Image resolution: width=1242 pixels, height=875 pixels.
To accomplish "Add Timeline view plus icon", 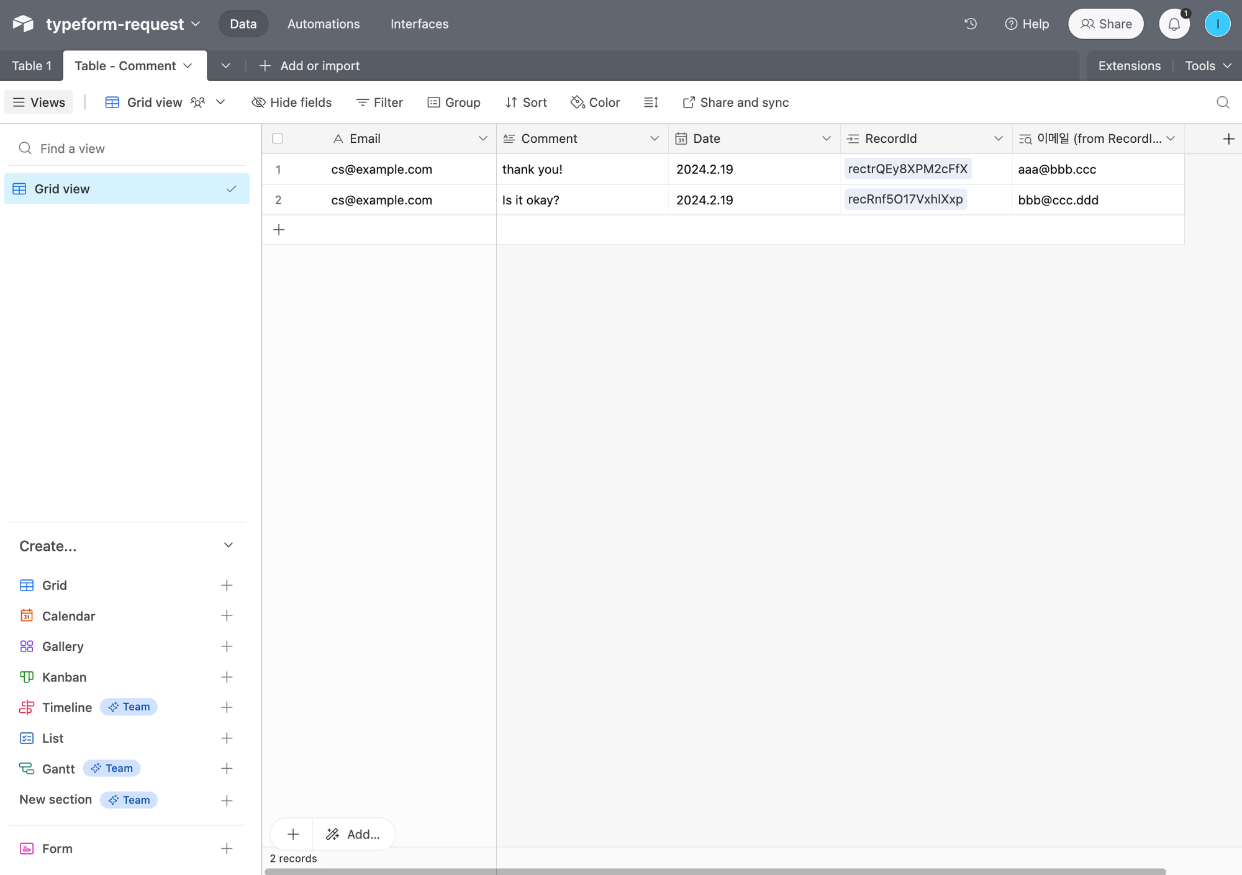I will [227, 707].
